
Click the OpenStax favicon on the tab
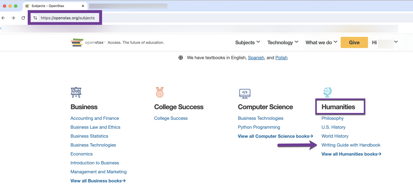[x=27, y=6]
